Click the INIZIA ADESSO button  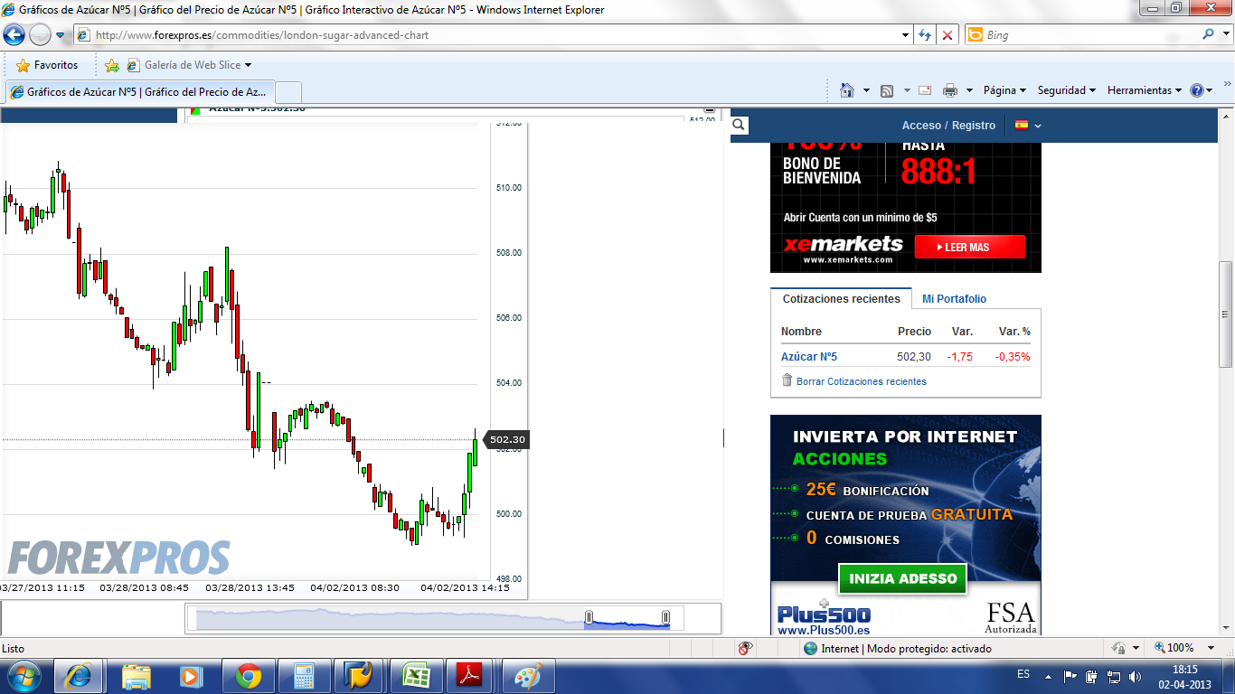tap(903, 578)
